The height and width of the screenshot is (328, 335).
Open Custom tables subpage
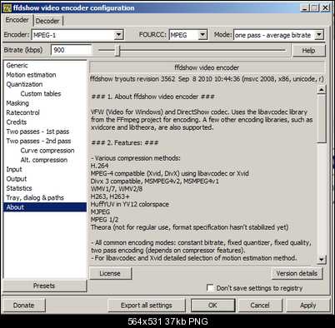(41, 94)
